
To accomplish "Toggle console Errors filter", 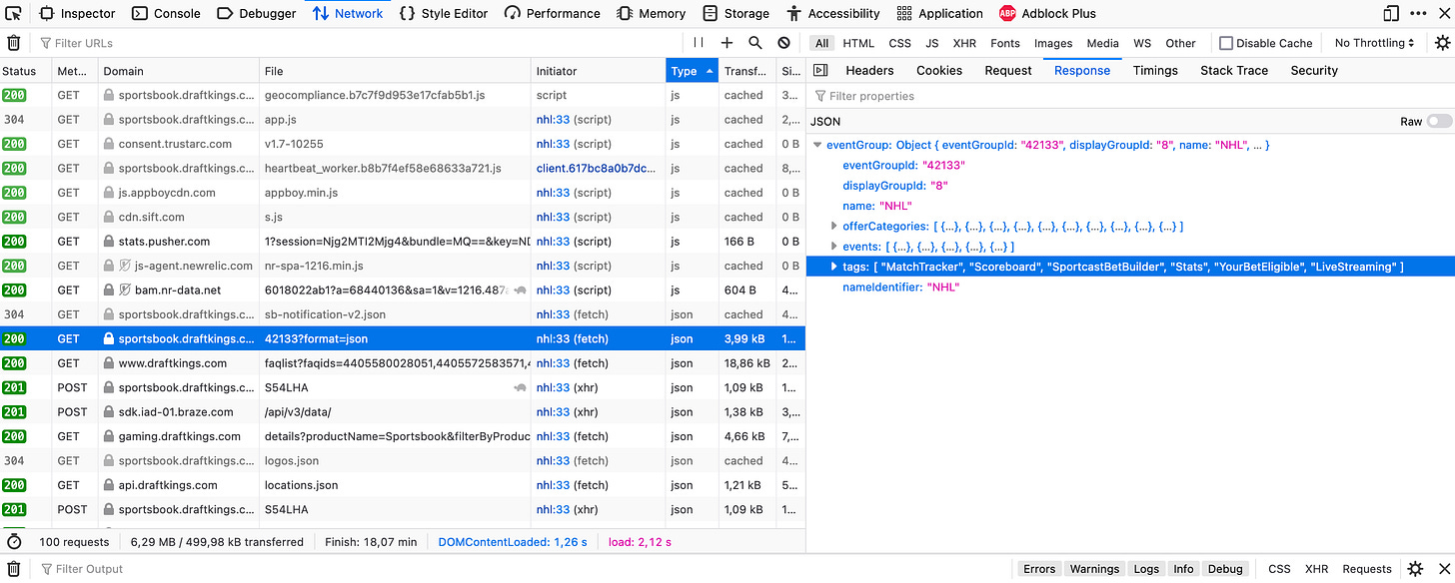I will [x=1038, y=569].
